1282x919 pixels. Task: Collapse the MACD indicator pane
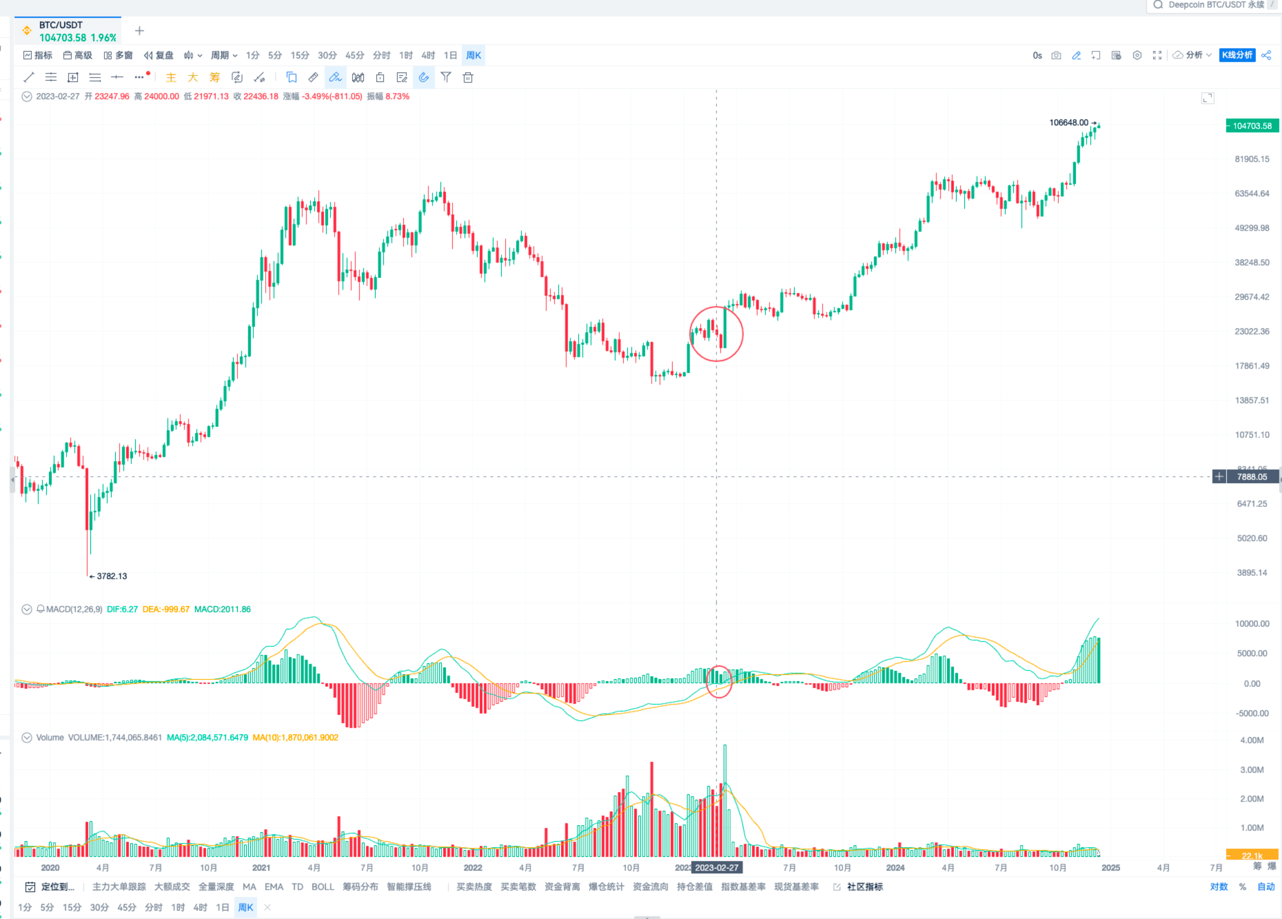coord(27,609)
